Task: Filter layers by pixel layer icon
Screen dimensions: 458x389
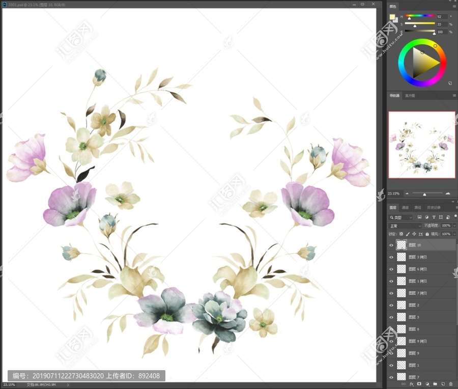Action: [419, 217]
